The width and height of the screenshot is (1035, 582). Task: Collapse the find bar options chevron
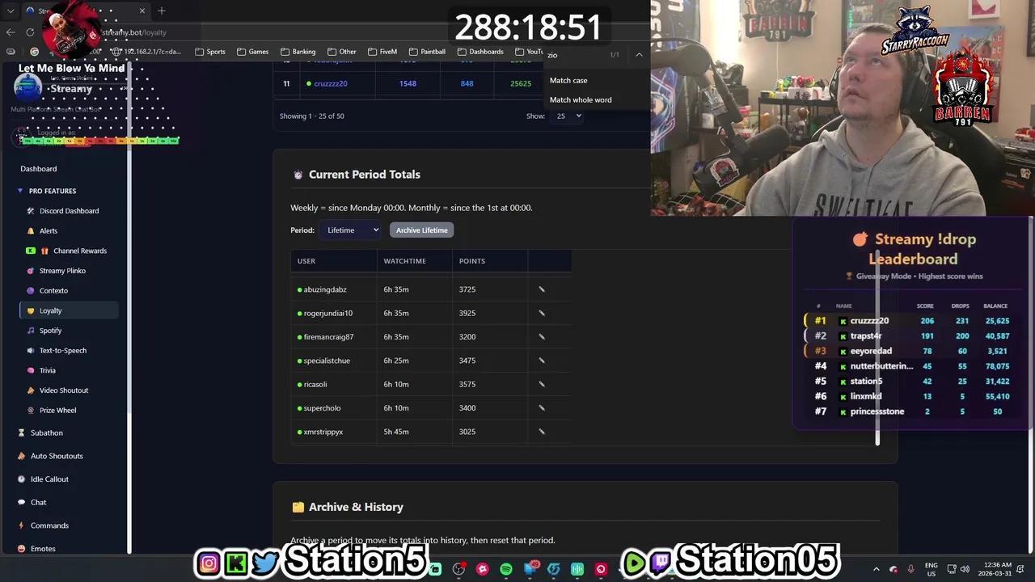639,55
